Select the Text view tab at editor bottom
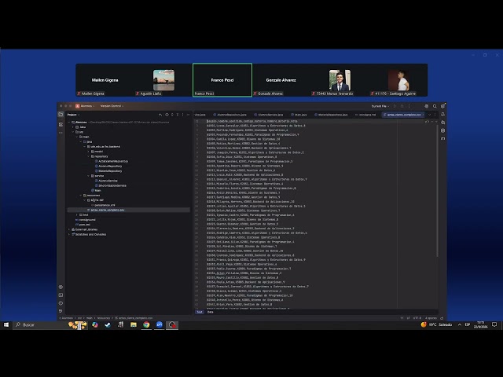Screen dimensions: 503x377 [200, 312]
